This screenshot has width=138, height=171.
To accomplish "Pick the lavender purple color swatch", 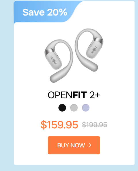I will pyautogui.click(x=86, y=108).
